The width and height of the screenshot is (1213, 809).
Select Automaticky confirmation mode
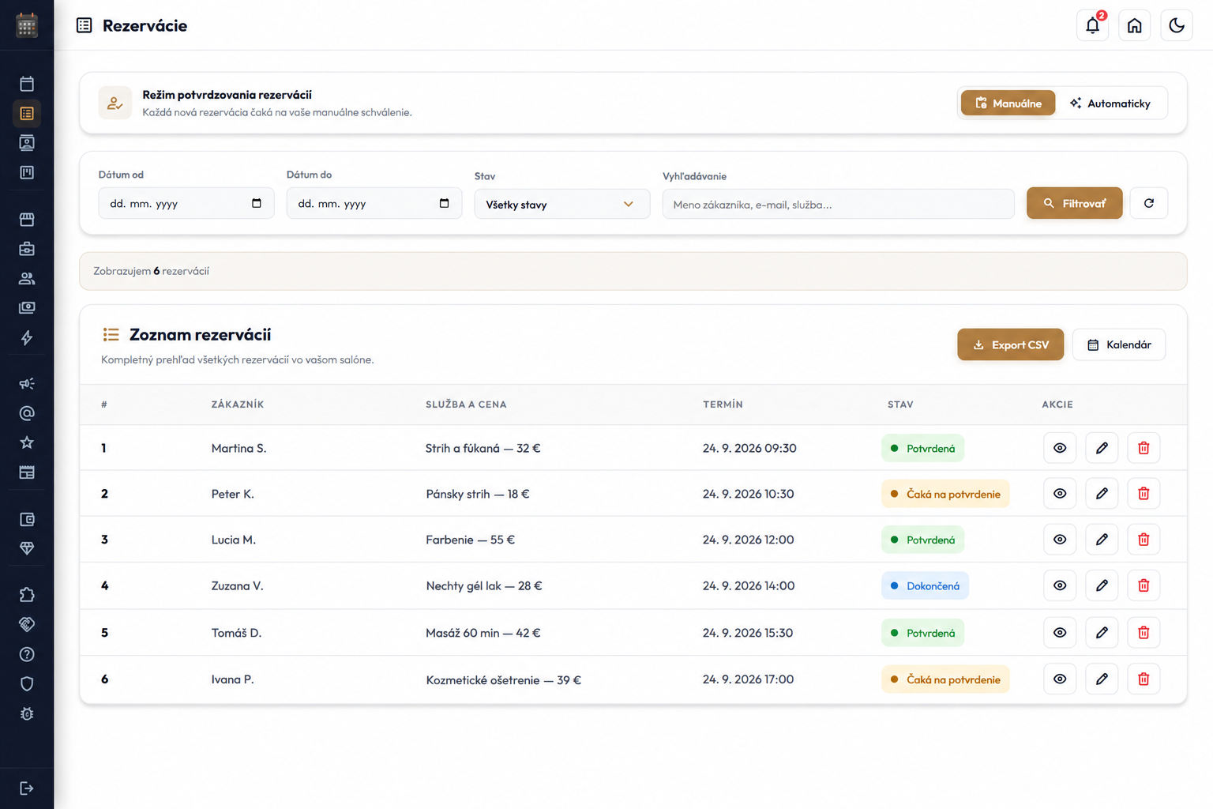[1110, 103]
